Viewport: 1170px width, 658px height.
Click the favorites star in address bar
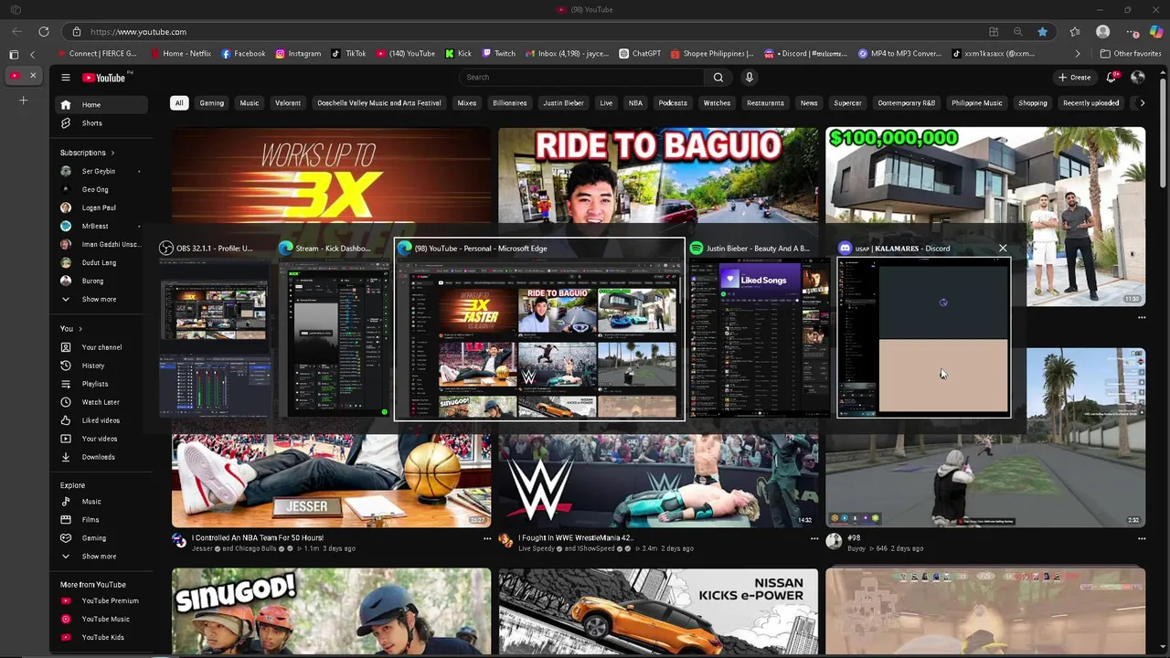[1042, 32]
